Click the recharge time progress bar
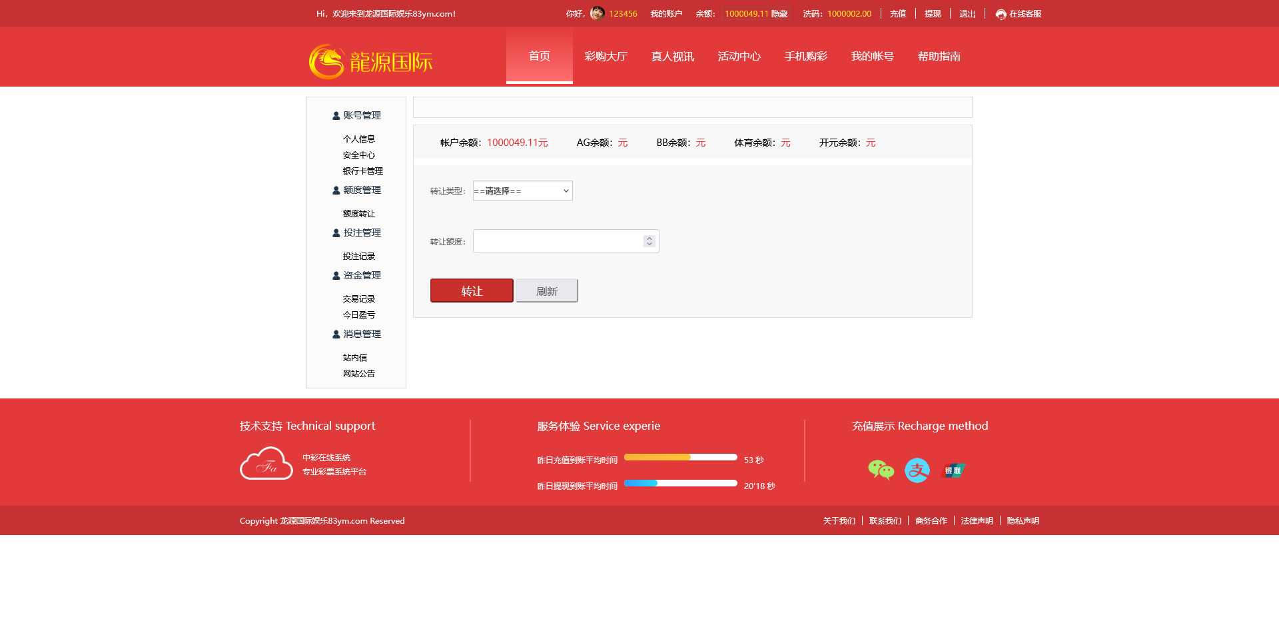1279x631 pixels. 680,458
